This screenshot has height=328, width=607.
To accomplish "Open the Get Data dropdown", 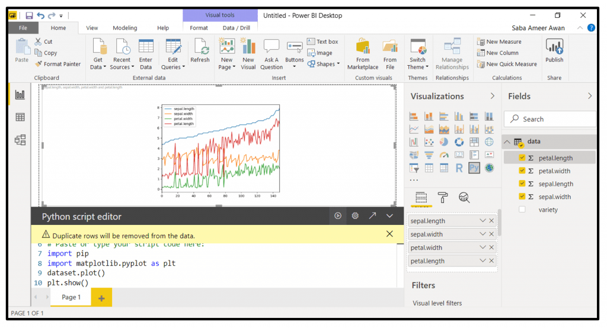I will pyautogui.click(x=98, y=54).
